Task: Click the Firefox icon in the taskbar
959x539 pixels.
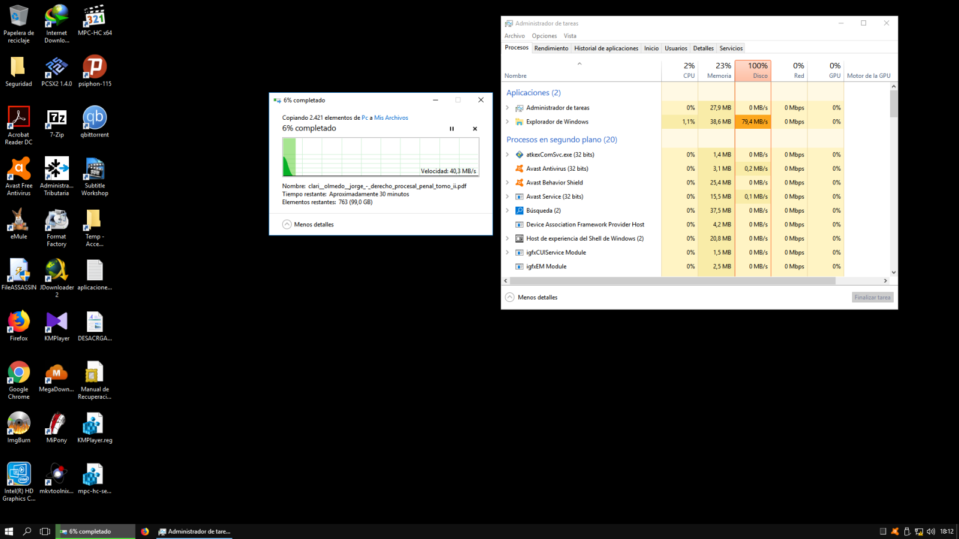Action: click(145, 531)
